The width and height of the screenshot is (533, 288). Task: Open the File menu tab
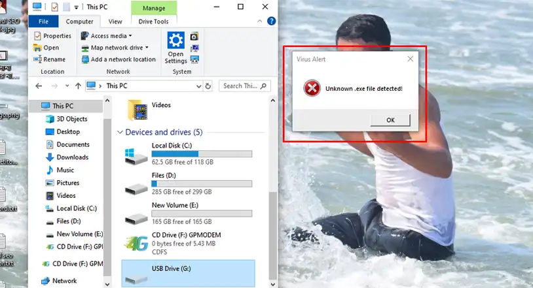click(43, 22)
